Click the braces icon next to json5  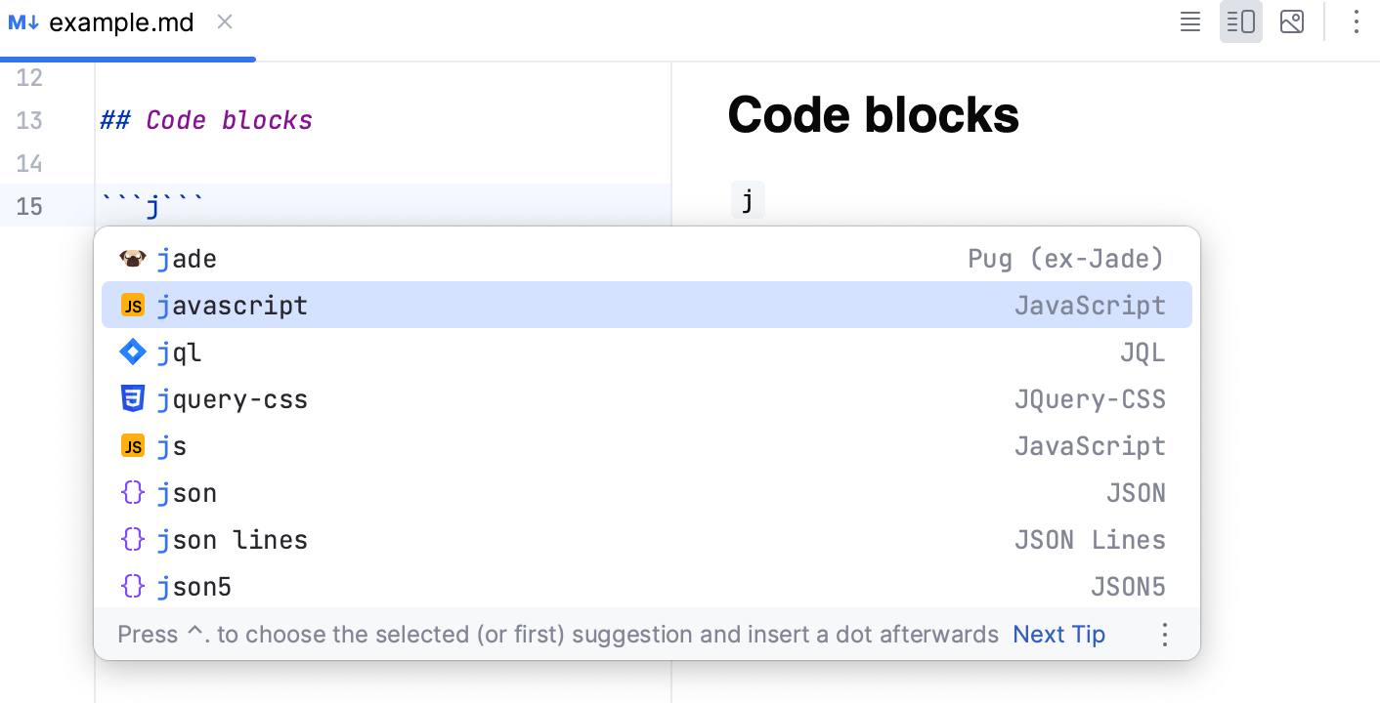133,586
